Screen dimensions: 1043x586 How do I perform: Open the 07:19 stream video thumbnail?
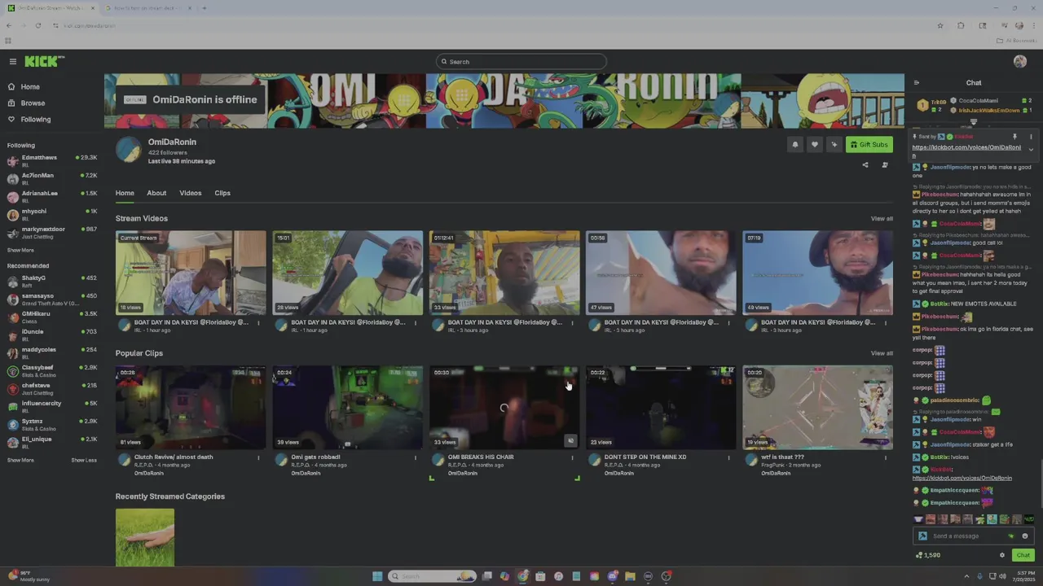click(x=817, y=273)
